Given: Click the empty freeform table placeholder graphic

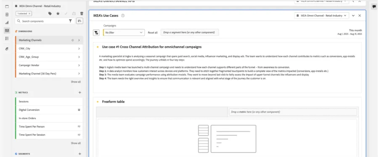Looking at the screenshot, I should [227, 139].
